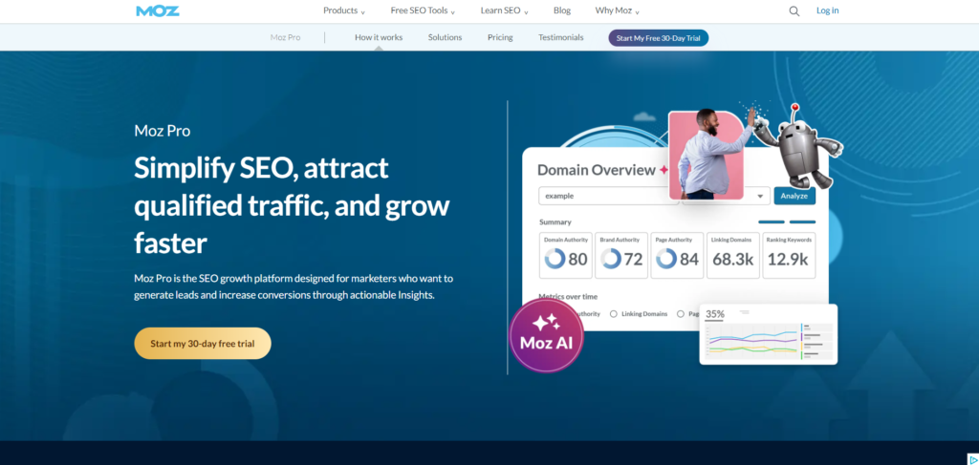This screenshot has height=465, width=979.
Task: Open the Blog page
Action: tap(562, 11)
